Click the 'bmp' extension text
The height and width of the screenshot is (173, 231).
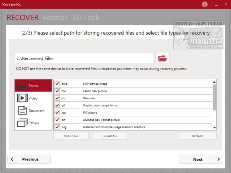(64, 84)
